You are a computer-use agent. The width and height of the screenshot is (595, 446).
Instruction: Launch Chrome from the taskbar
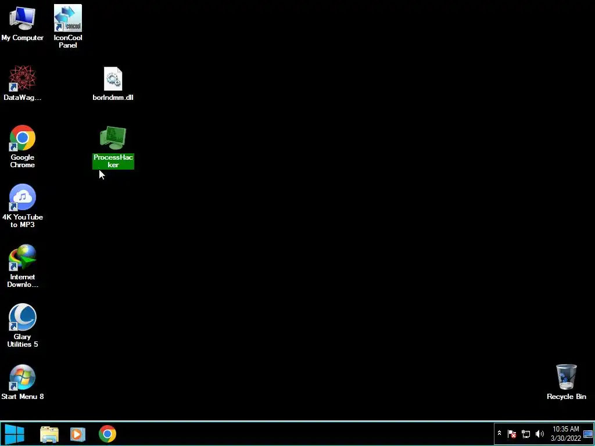tap(107, 434)
